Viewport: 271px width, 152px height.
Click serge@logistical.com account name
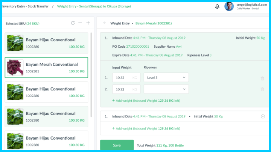click(252, 5)
